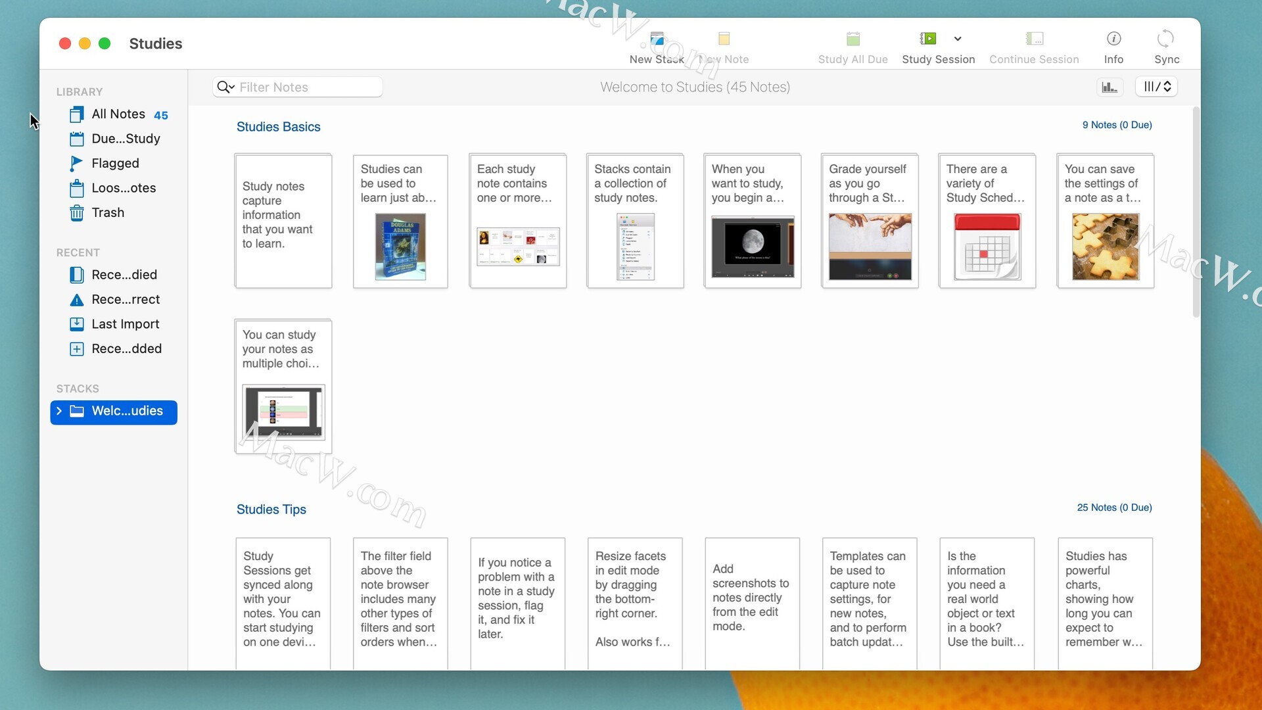Select note 'Grade yourself as you go'
Image resolution: width=1262 pixels, height=710 pixels.
pos(870,221)
